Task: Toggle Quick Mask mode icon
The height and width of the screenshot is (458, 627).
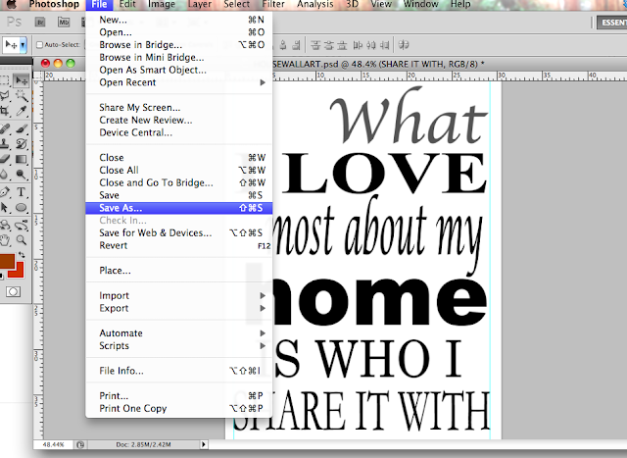Action: [14, 291]
